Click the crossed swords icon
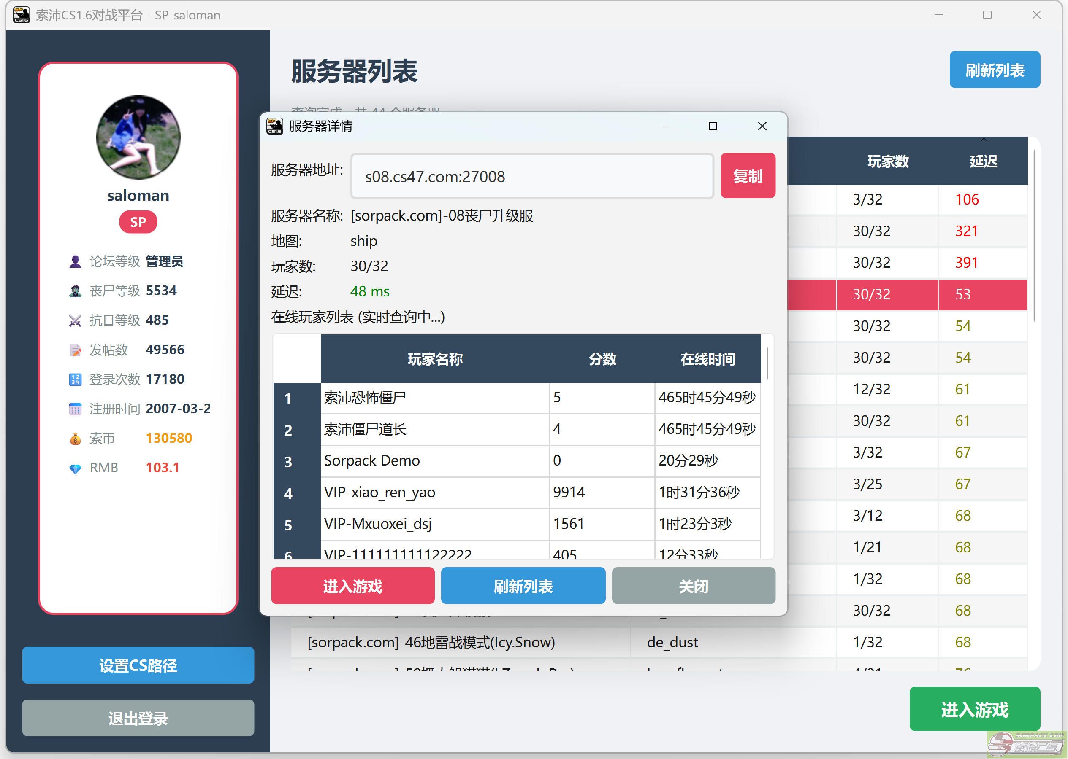This screenshot has height=759, width=1068. point(75,320)
